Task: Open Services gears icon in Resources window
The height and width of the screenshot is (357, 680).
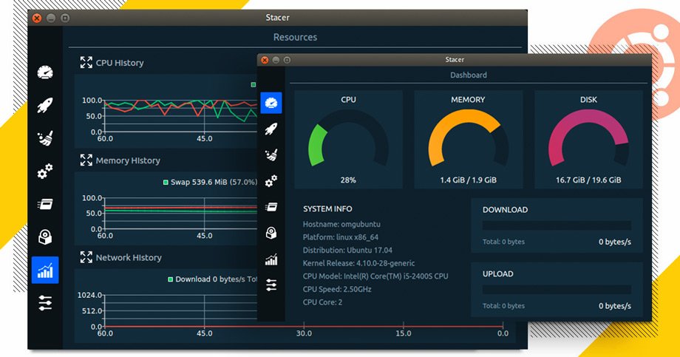Action: [x=45, y=172]
